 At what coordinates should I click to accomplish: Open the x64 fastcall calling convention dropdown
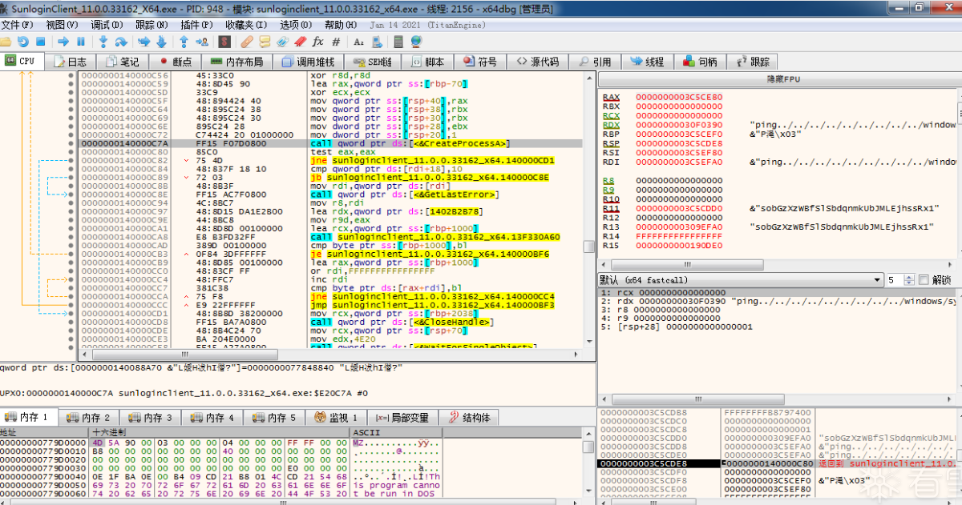tap(877, 280)
